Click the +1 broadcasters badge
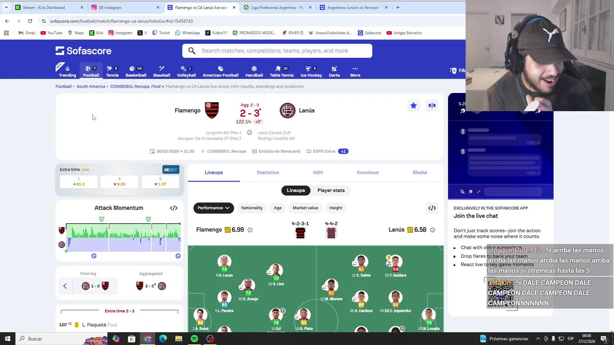 [x=343, y=151]
